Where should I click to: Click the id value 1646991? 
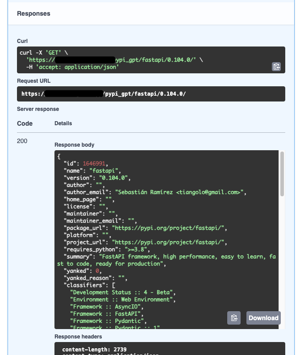pyautogui.click(x=94, y=164)
